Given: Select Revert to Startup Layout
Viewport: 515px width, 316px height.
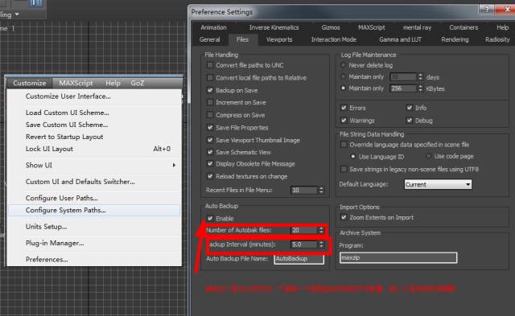Looking at the screenshot, I should 64,137.
